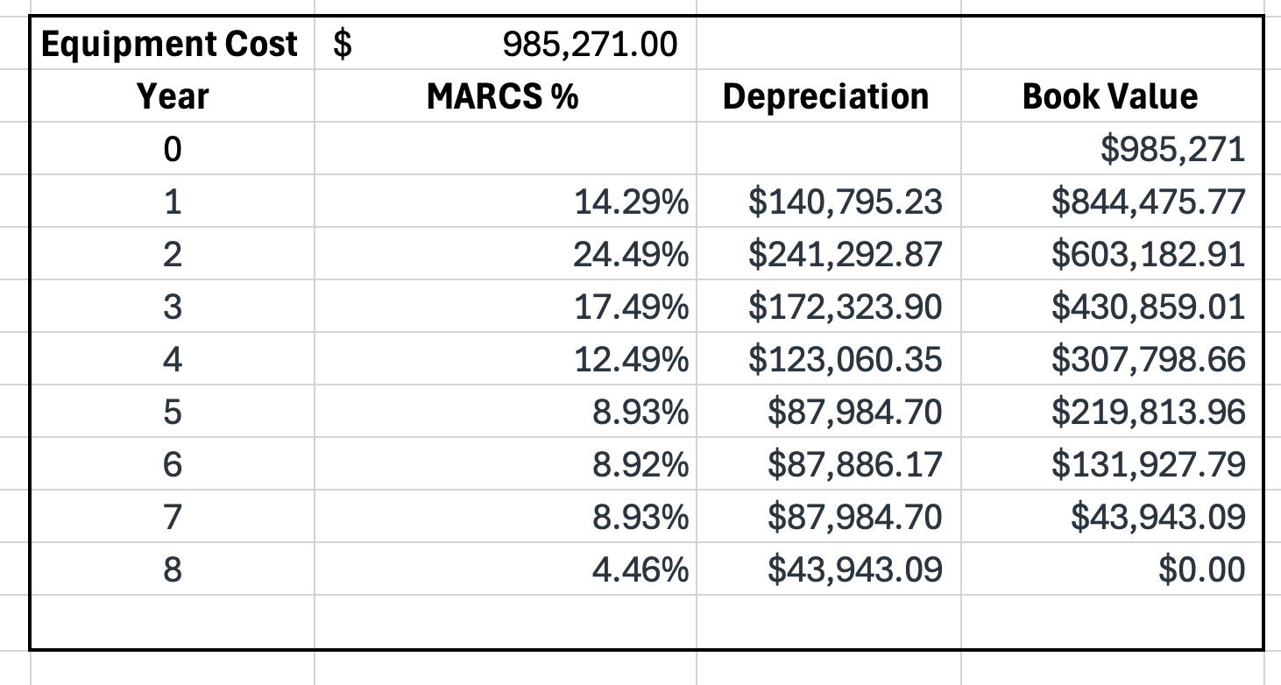
Task: Select the 24.49% percentage cell
Action: 631,255
